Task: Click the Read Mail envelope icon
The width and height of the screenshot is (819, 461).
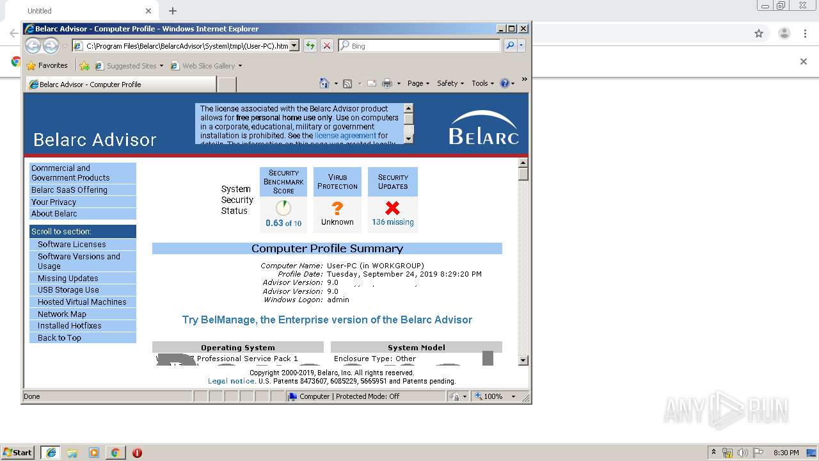Action: coord(371,83)
